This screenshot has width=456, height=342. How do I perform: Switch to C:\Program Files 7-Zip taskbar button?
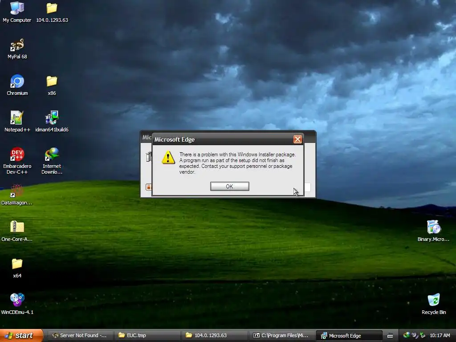281,335
